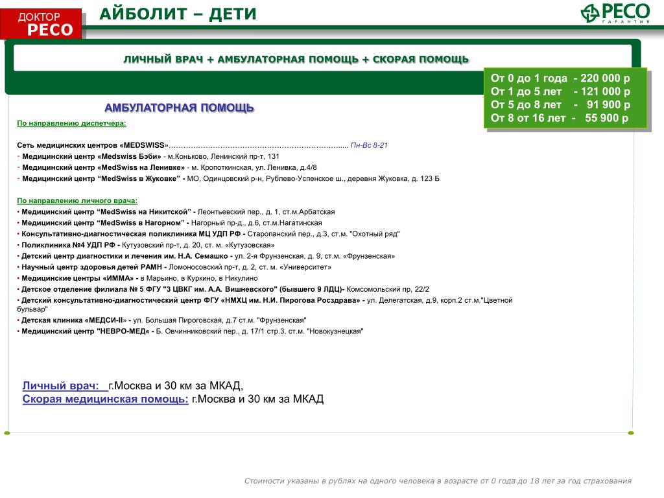Viewport: 664px width, 498px height.
Task: Open the Скорая медицинская помощь link
Action: [106, 399]
